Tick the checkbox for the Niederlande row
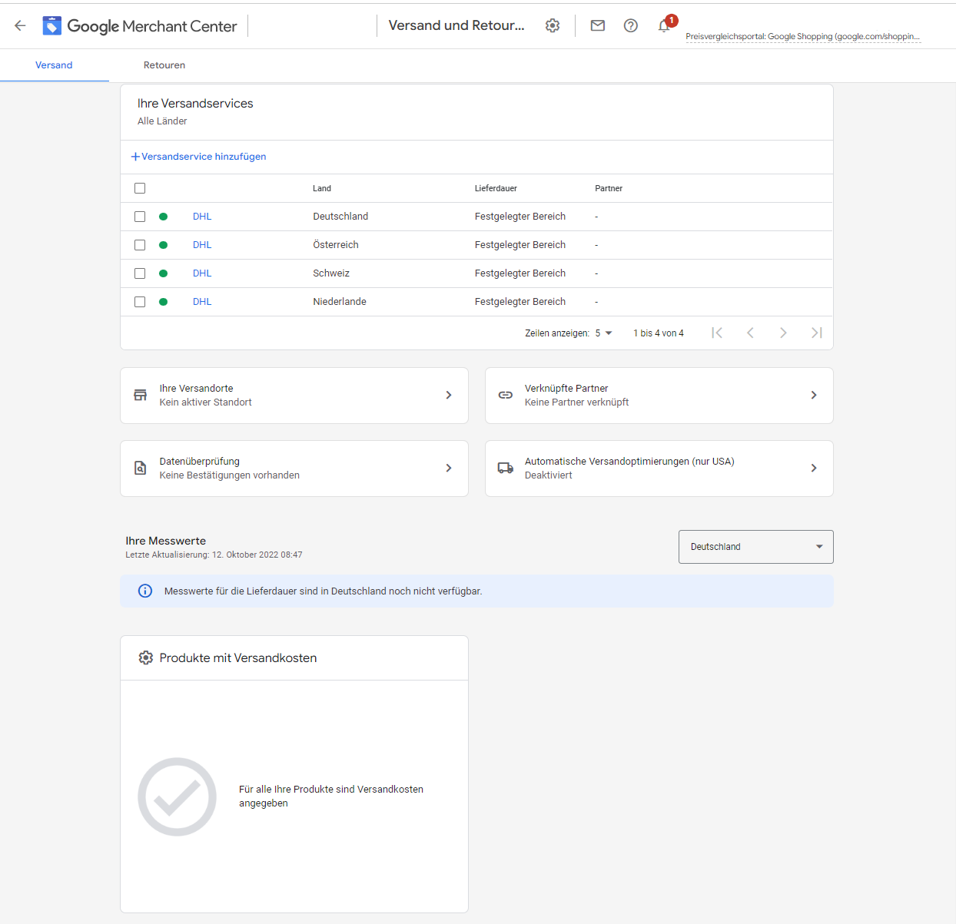 tap(140, 302)
